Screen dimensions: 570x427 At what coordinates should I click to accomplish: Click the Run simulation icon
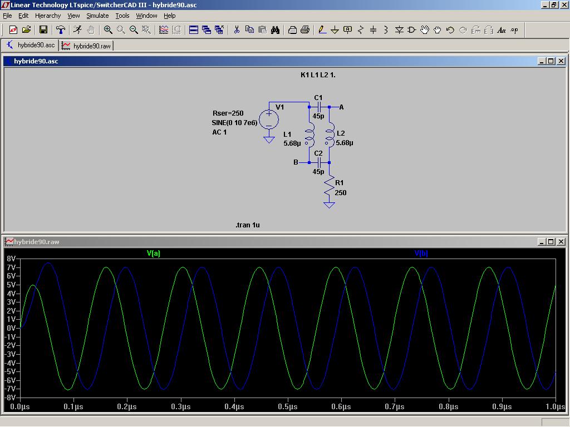tap(77, 30)
